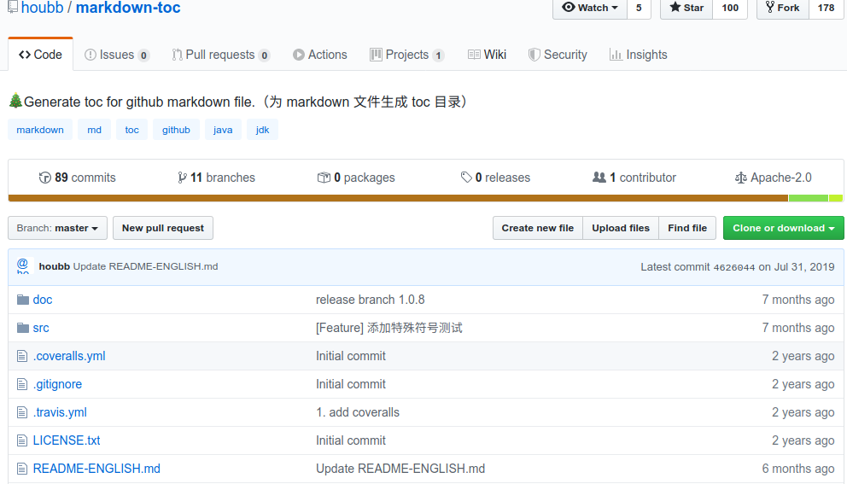Open the Apache-2.0 license link

773,178
